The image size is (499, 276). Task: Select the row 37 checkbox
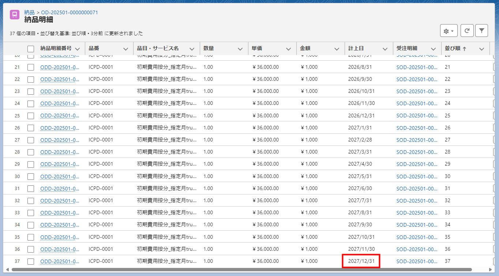tap(31, 261)
